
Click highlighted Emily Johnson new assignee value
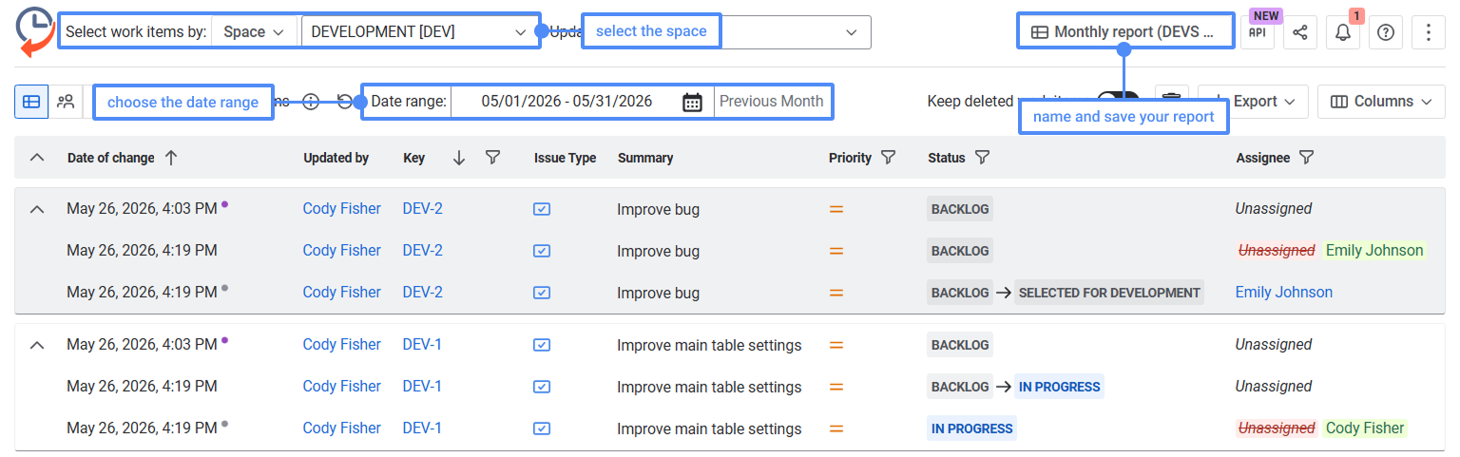[x=1374, y=251]
